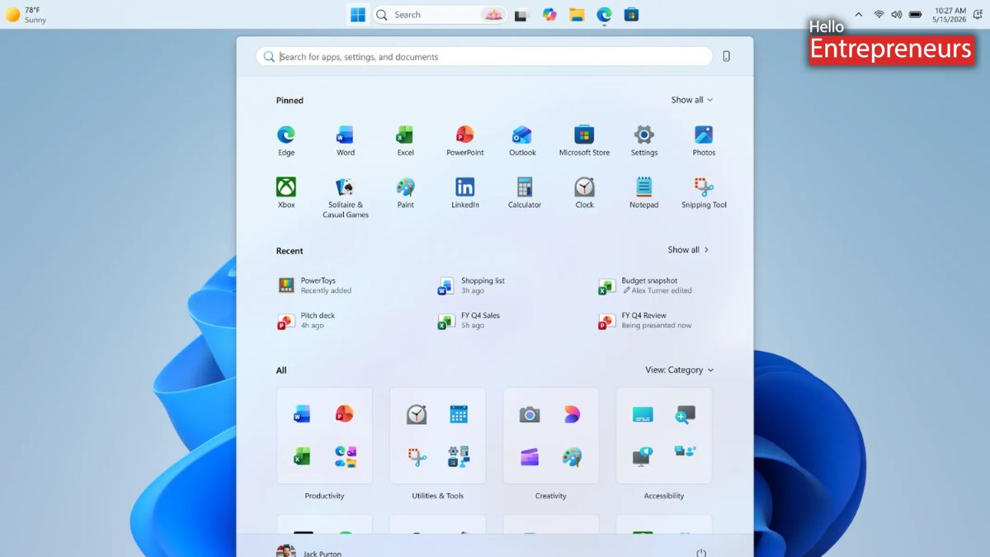Show hidden icons via the tray chevron
Screen dimensions: 990x557
click(859, 15)
